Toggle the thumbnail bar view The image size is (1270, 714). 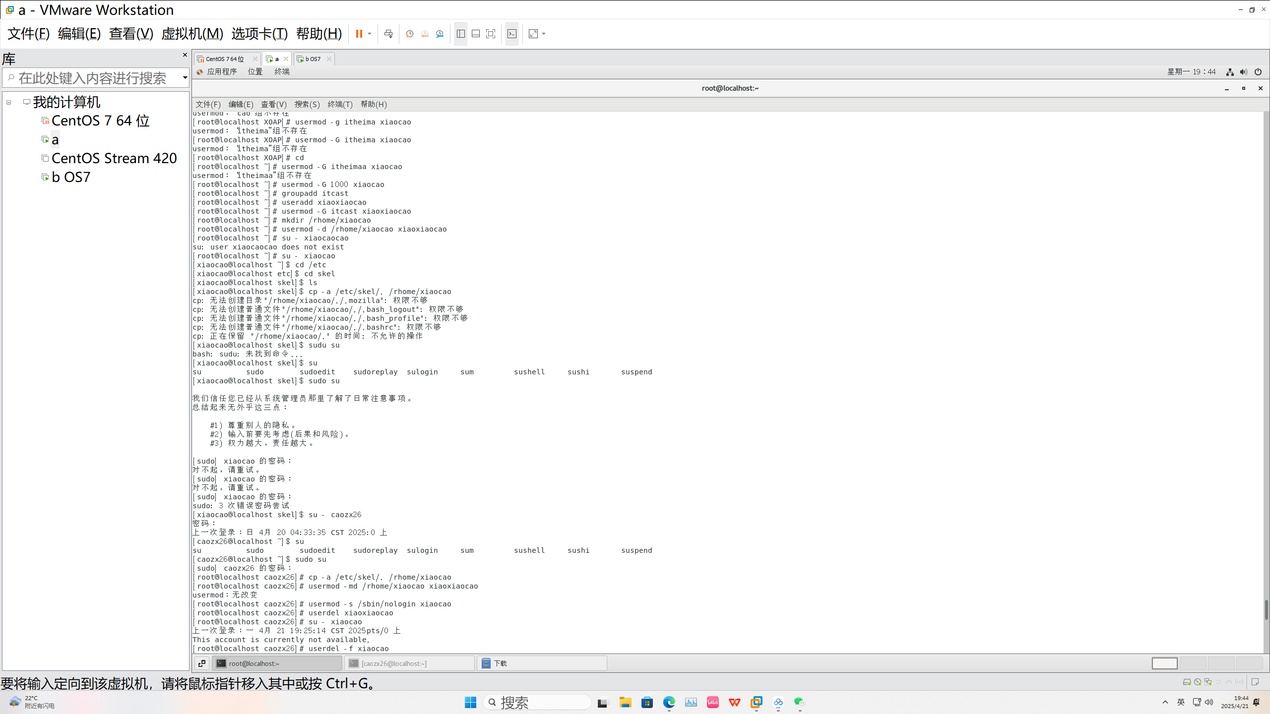(476, 34)
